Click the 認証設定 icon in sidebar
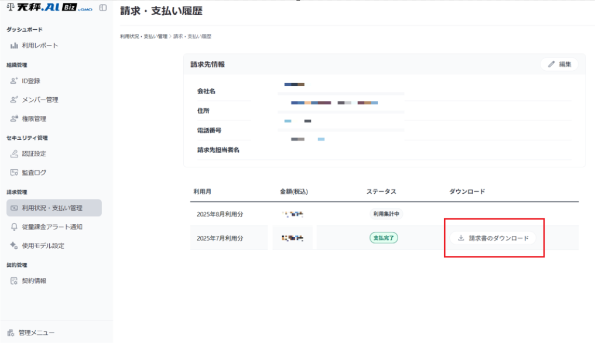 (15, 154)
